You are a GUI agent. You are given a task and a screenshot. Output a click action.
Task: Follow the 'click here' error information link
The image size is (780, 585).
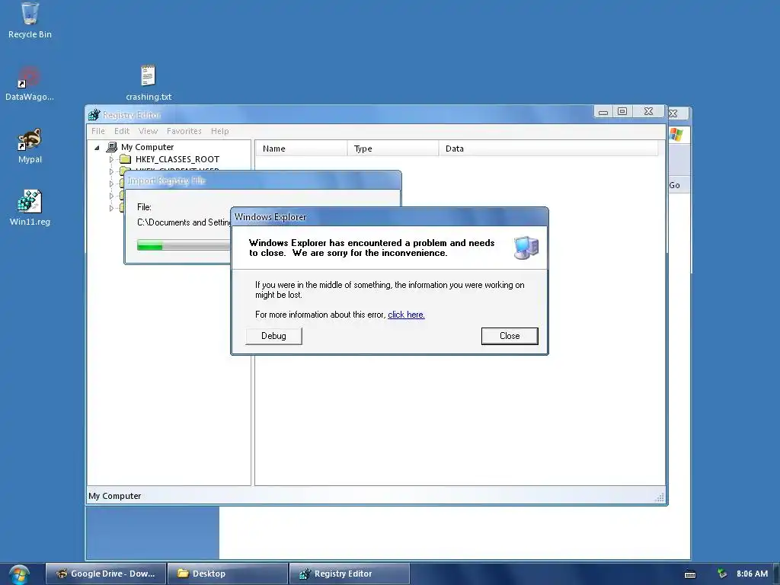click(x=406, y=315)
